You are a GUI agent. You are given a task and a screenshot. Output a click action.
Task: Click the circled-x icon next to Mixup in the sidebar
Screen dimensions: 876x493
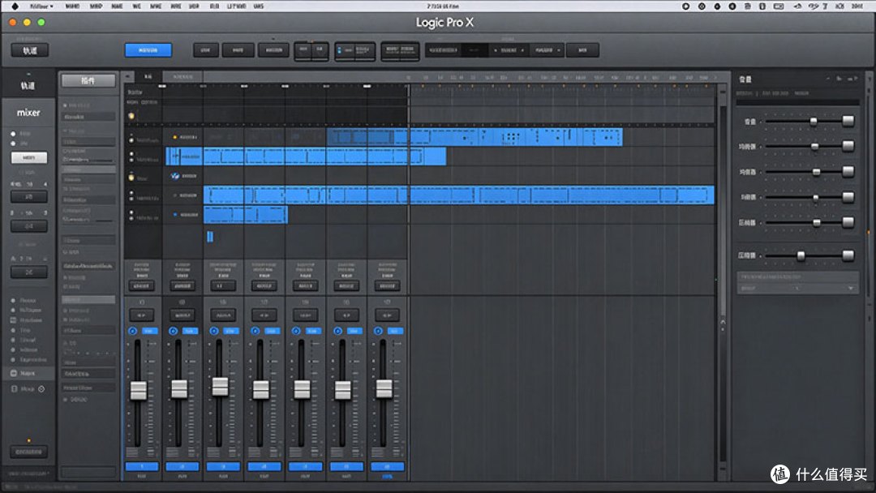(41, 388)
